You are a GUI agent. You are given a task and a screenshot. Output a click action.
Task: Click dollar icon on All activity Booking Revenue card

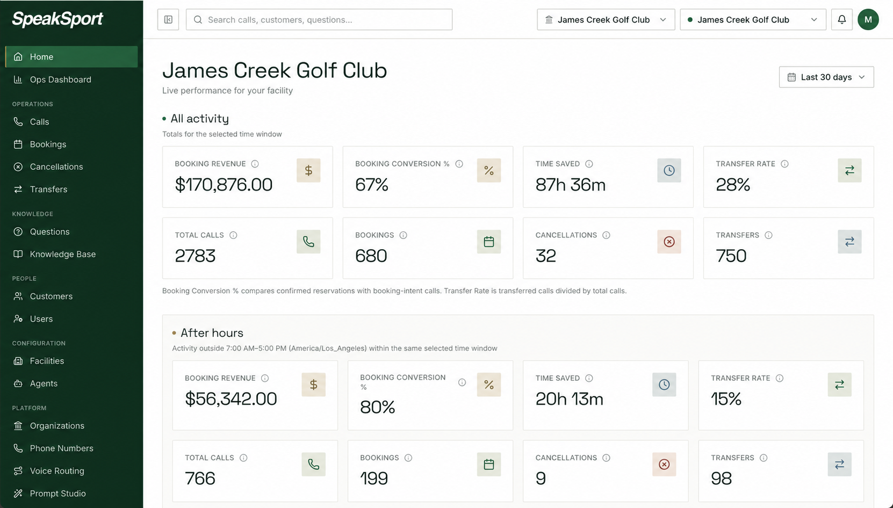308,170
